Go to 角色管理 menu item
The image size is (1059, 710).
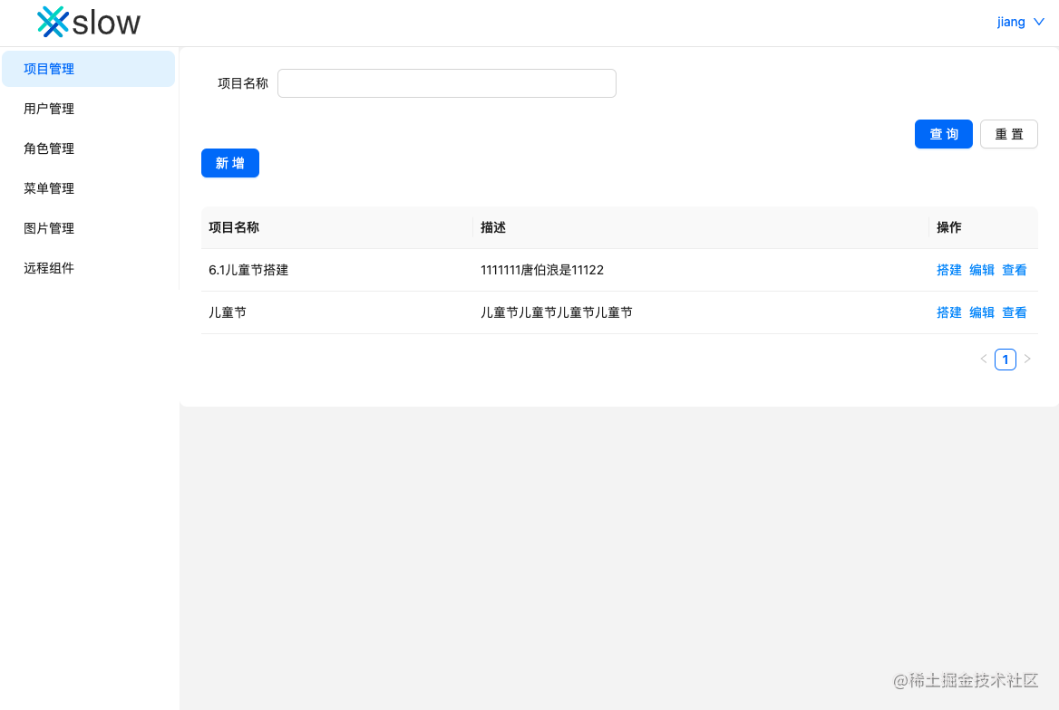89,149
